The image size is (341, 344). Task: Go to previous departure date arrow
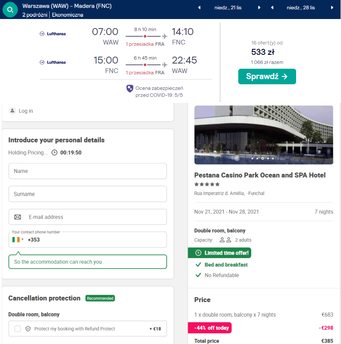click(199, 8)
